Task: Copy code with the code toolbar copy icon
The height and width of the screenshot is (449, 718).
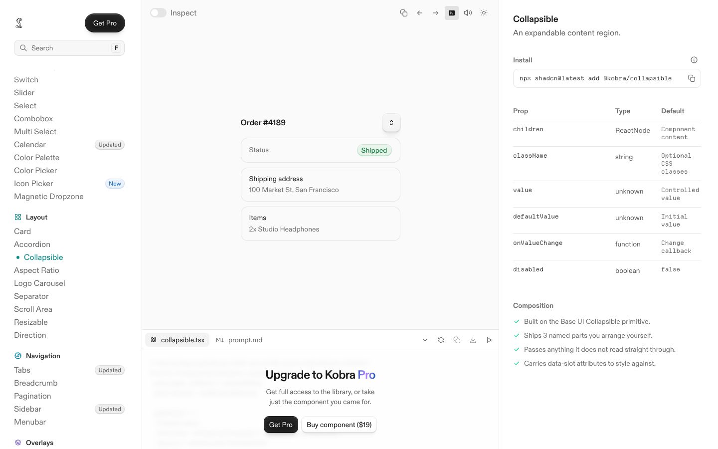Action: 457,340
